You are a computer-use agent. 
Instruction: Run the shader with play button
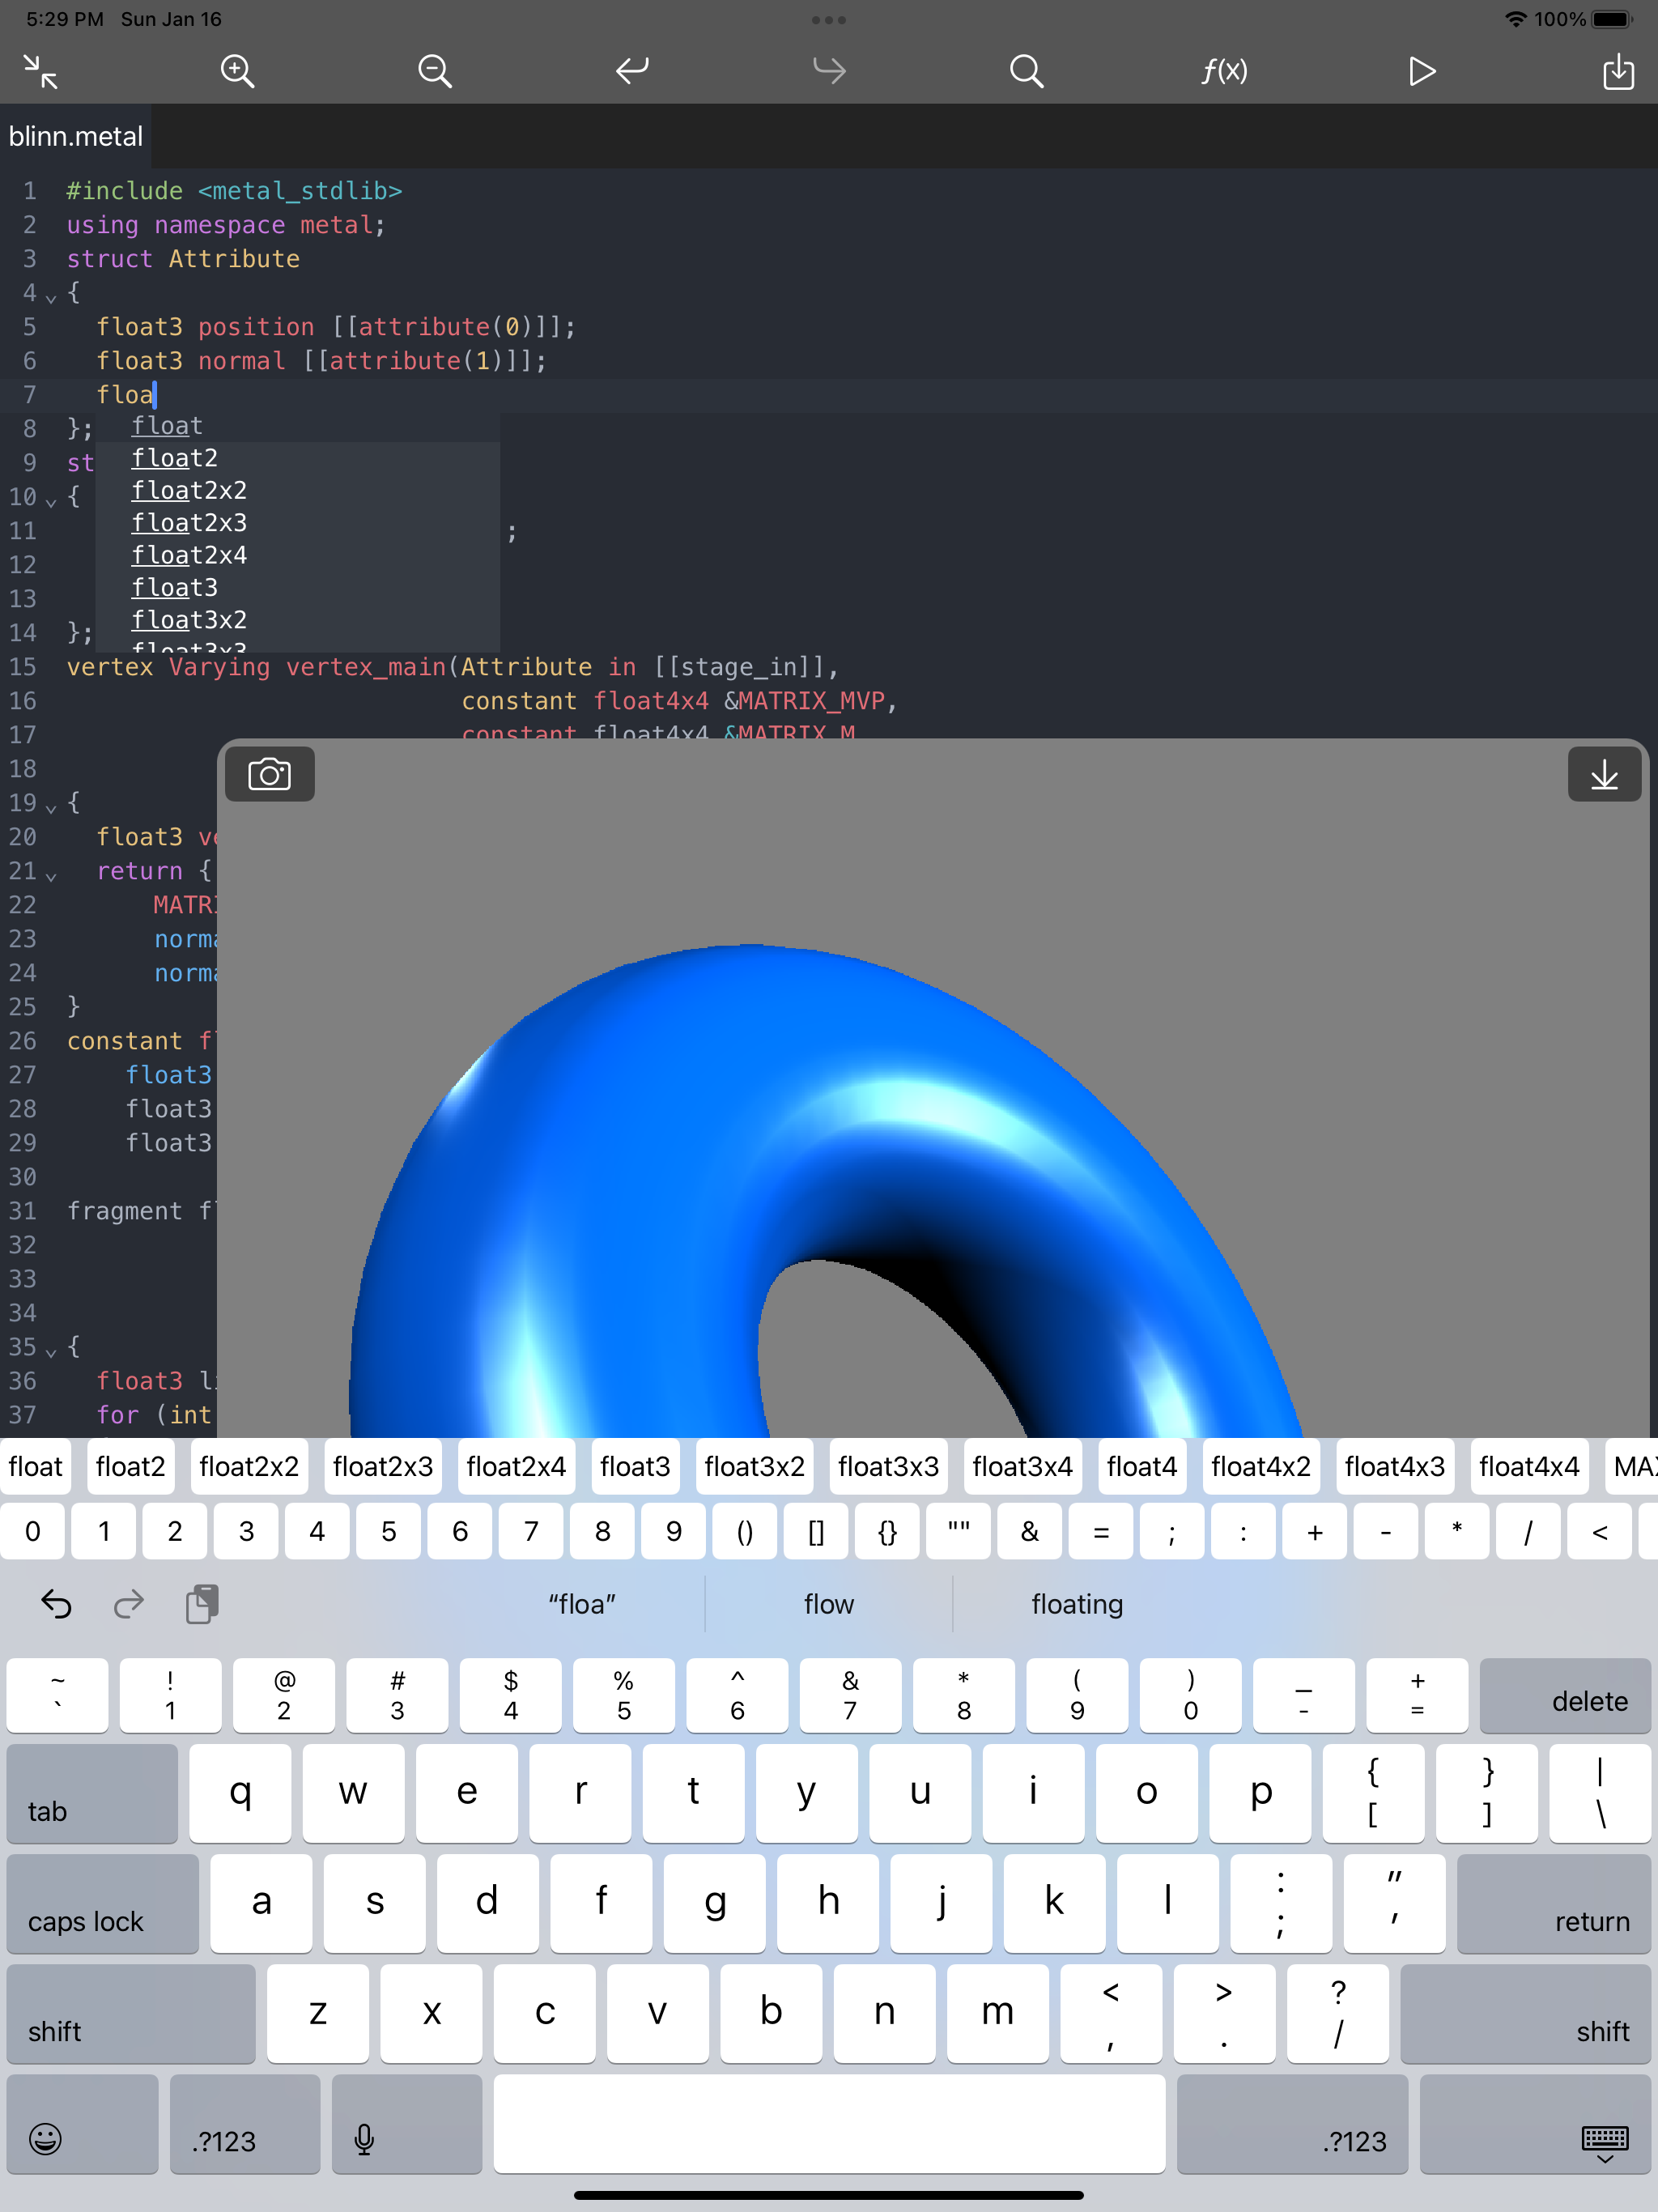1421,71
